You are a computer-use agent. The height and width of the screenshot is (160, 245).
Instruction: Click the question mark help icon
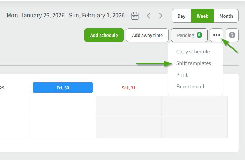[x=232, y=35]
